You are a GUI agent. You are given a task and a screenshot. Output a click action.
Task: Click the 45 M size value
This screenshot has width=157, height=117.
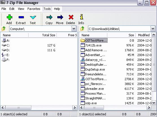(x=131, y=55)
